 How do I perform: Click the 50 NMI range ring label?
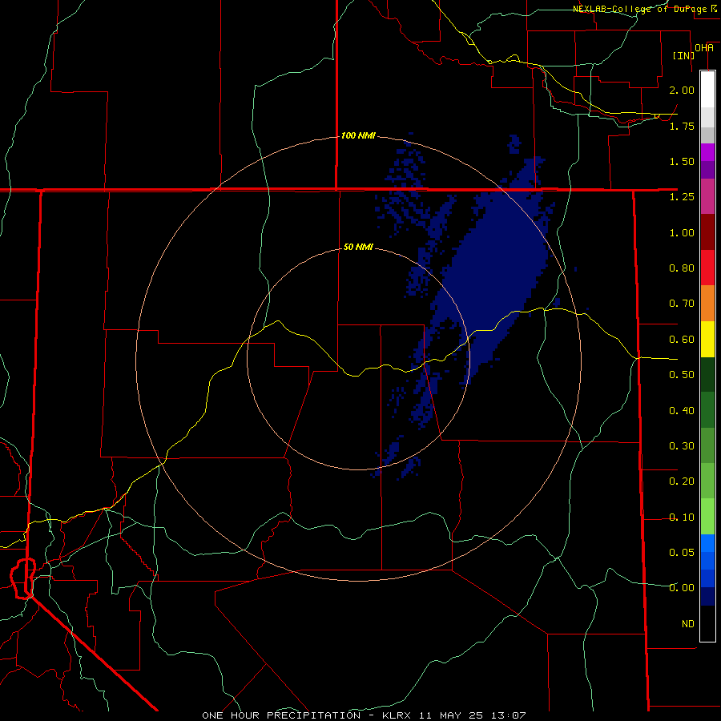[358, 247]
